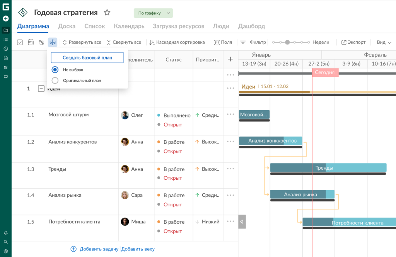
Task: Click the star icon to favorite project
Action: tap(107, 13)
